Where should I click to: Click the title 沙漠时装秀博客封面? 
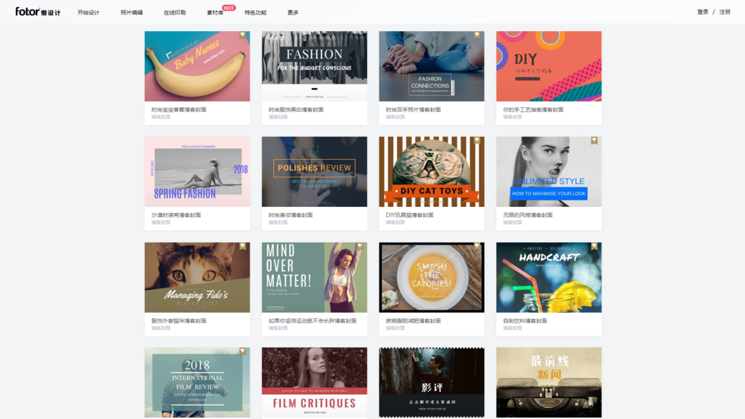click(x=176, y=215)
